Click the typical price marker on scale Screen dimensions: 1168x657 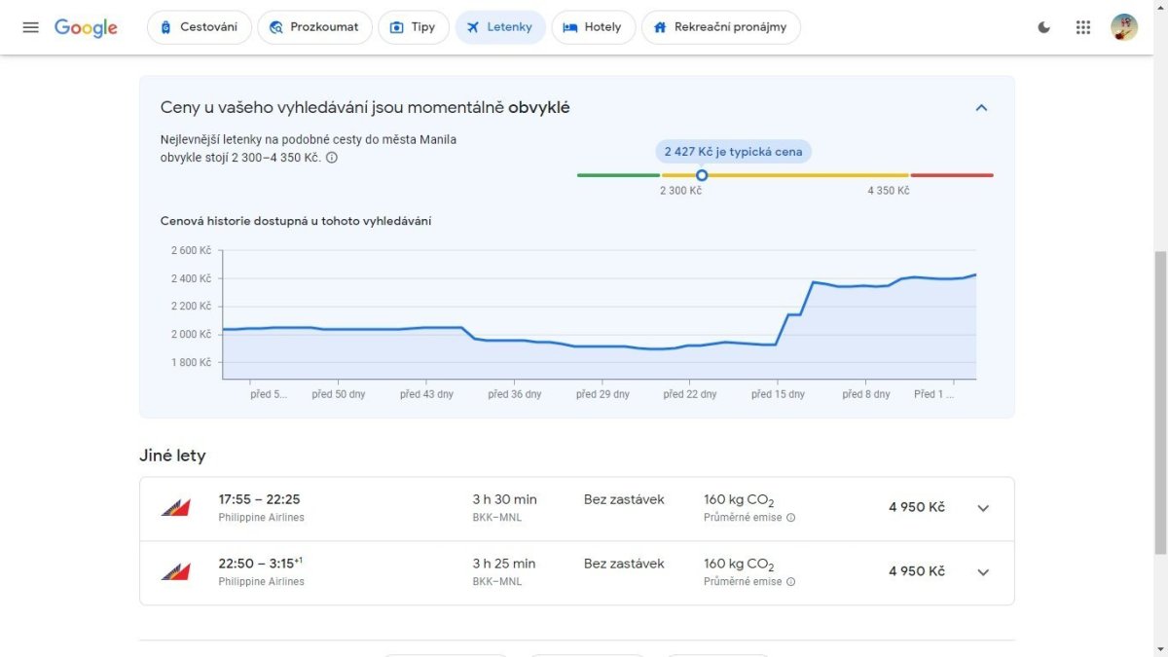coord(702,175)
